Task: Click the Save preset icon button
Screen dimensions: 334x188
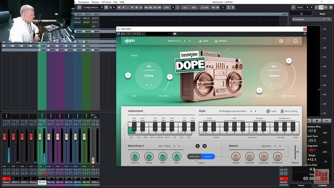Action: (203, 41)
